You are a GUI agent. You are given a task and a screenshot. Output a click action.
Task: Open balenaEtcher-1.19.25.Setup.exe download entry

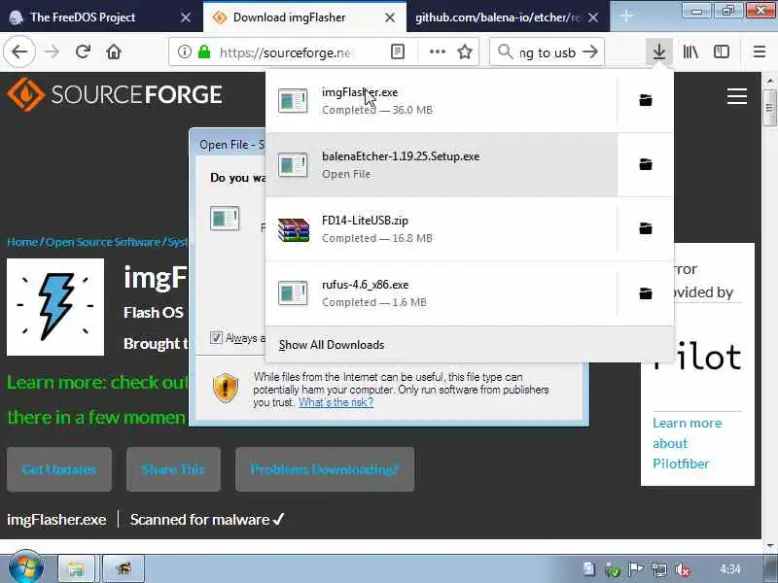click(x=442, y=164)
